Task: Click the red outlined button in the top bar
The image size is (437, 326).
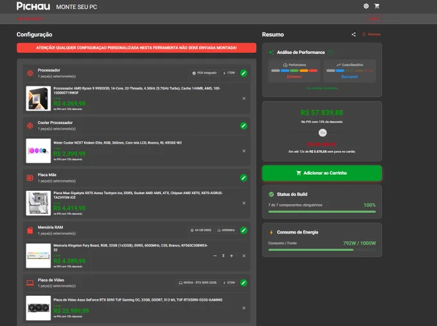Action: tap(373, 19)
